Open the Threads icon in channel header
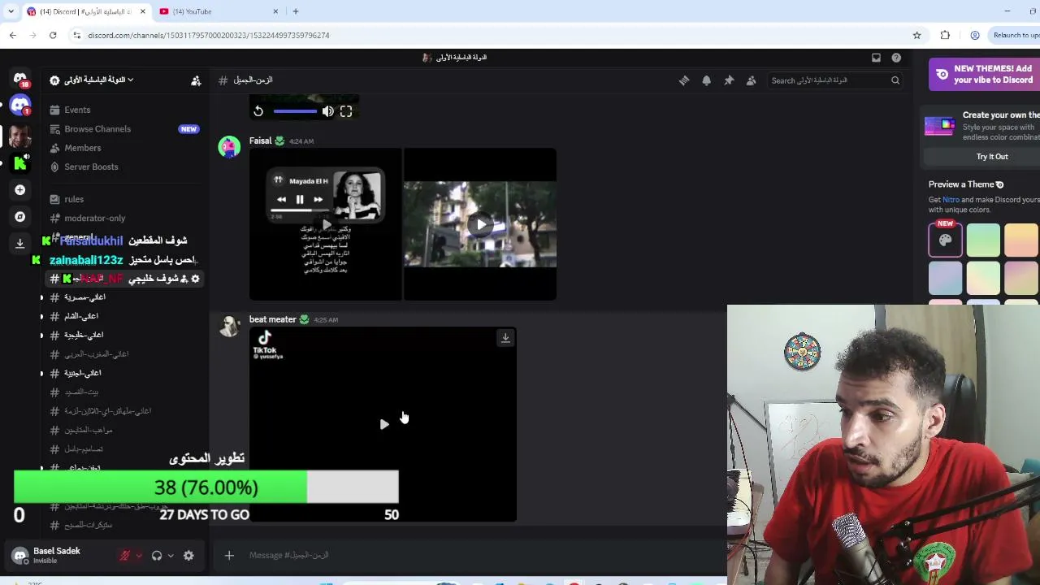The width and height of the screenshot is (1040, 585). tap(684, 80)
